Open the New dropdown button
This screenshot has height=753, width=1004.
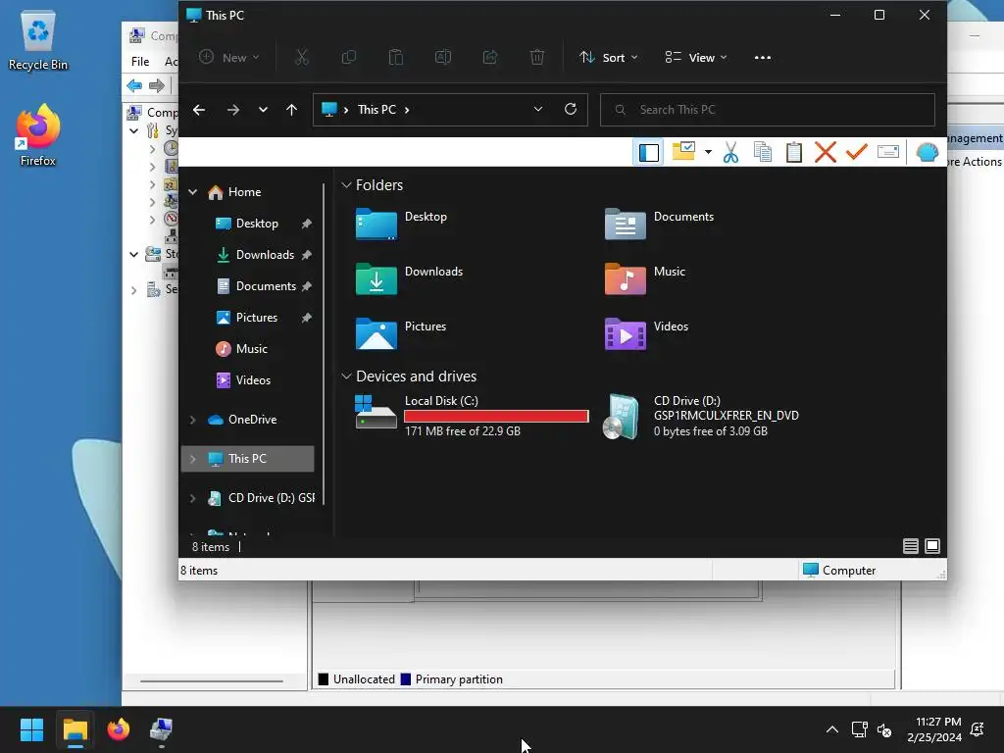click(x=228, y=58)
